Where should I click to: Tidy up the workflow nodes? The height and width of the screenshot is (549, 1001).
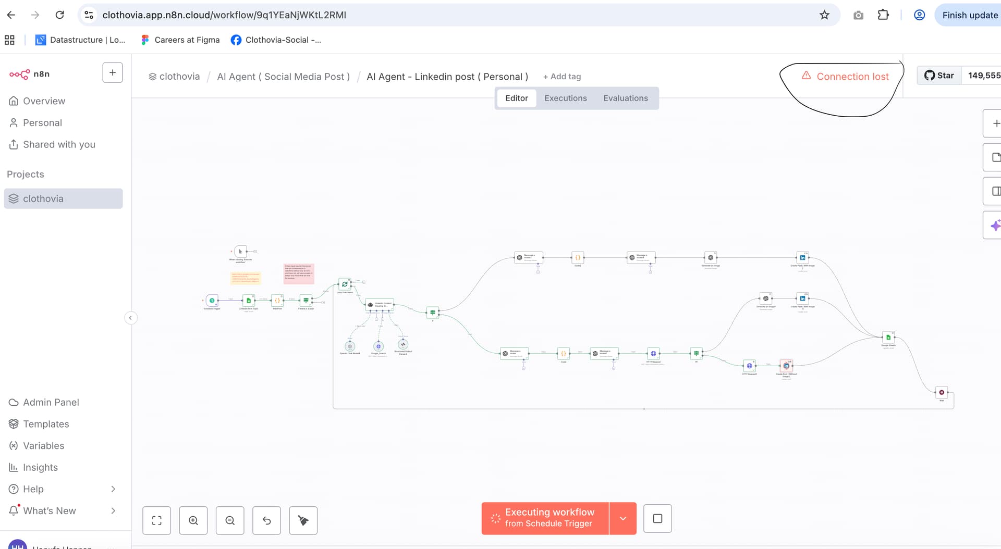click(303, 520)
